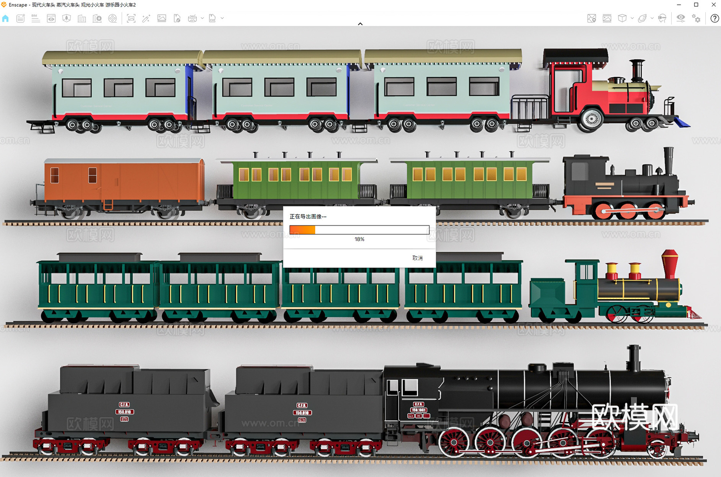
Task: Expand the EXE export dropdown arrow
Action: [x=222, y=18]
